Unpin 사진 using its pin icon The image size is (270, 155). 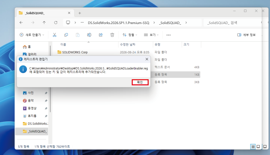click(x=46, y=93)
